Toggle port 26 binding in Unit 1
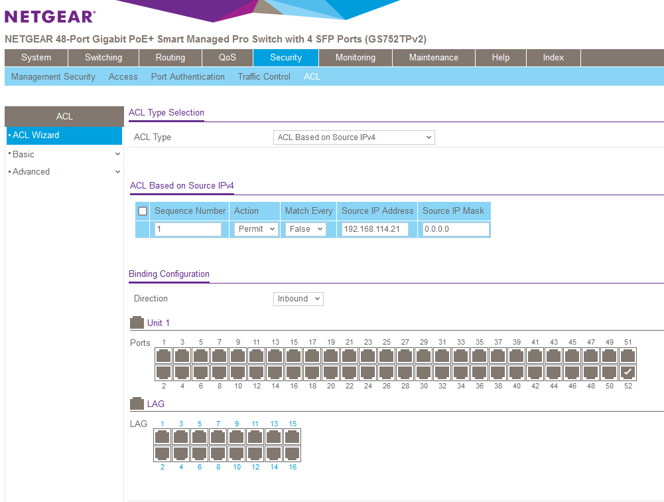 (x=387, y=373)
